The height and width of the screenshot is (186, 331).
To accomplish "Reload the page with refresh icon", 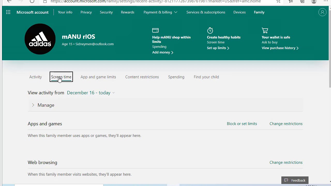I will pyautogui.click(x=32, y=1).
